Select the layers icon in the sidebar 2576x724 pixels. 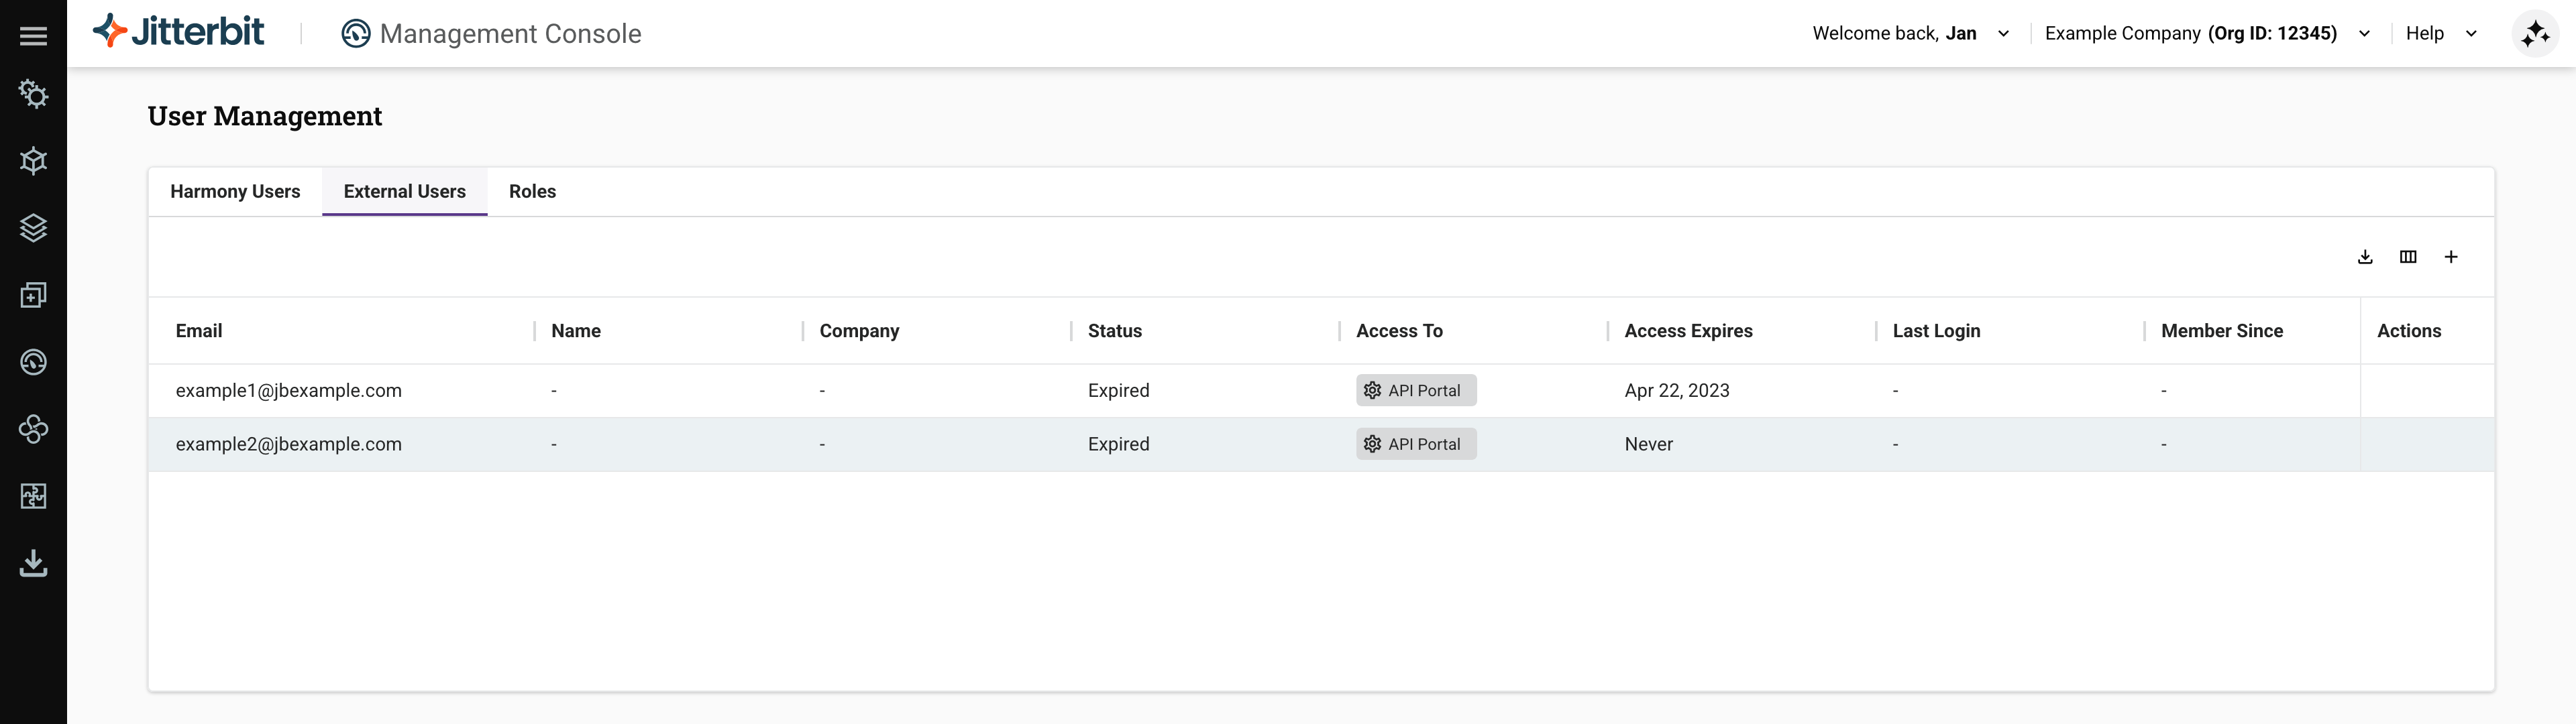coord(33,228)
